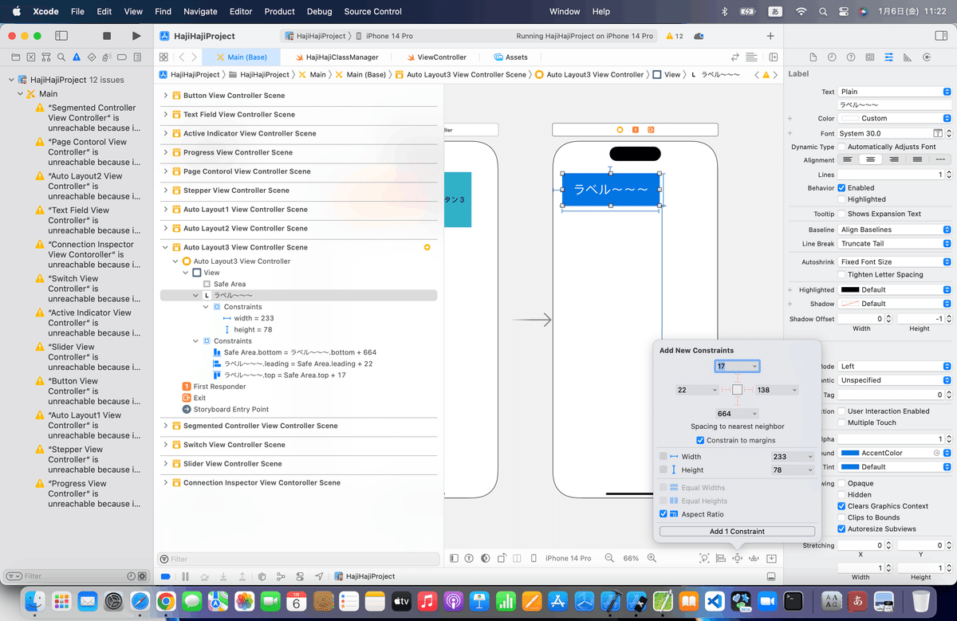Switch to the Assets tab
The image size is (957, 621).
click(x=510, y=57)
